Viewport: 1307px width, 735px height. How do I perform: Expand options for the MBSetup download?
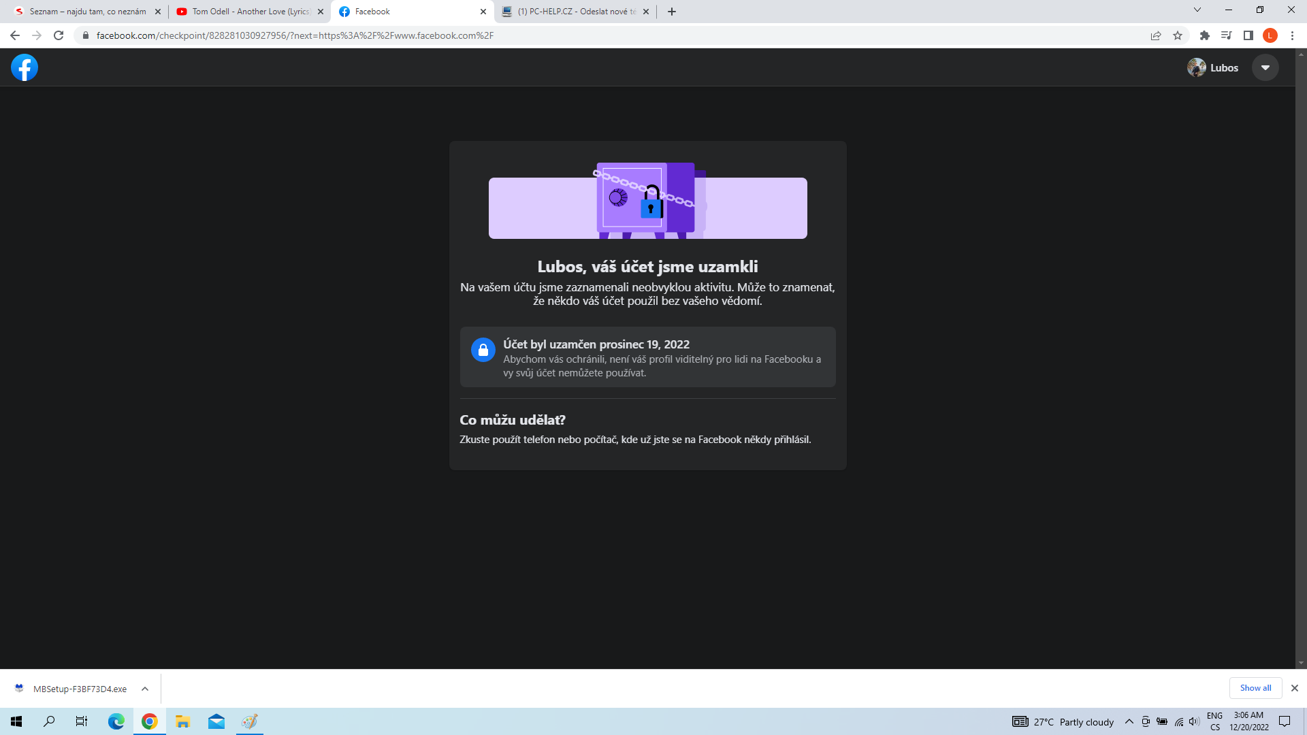[145, 689]
